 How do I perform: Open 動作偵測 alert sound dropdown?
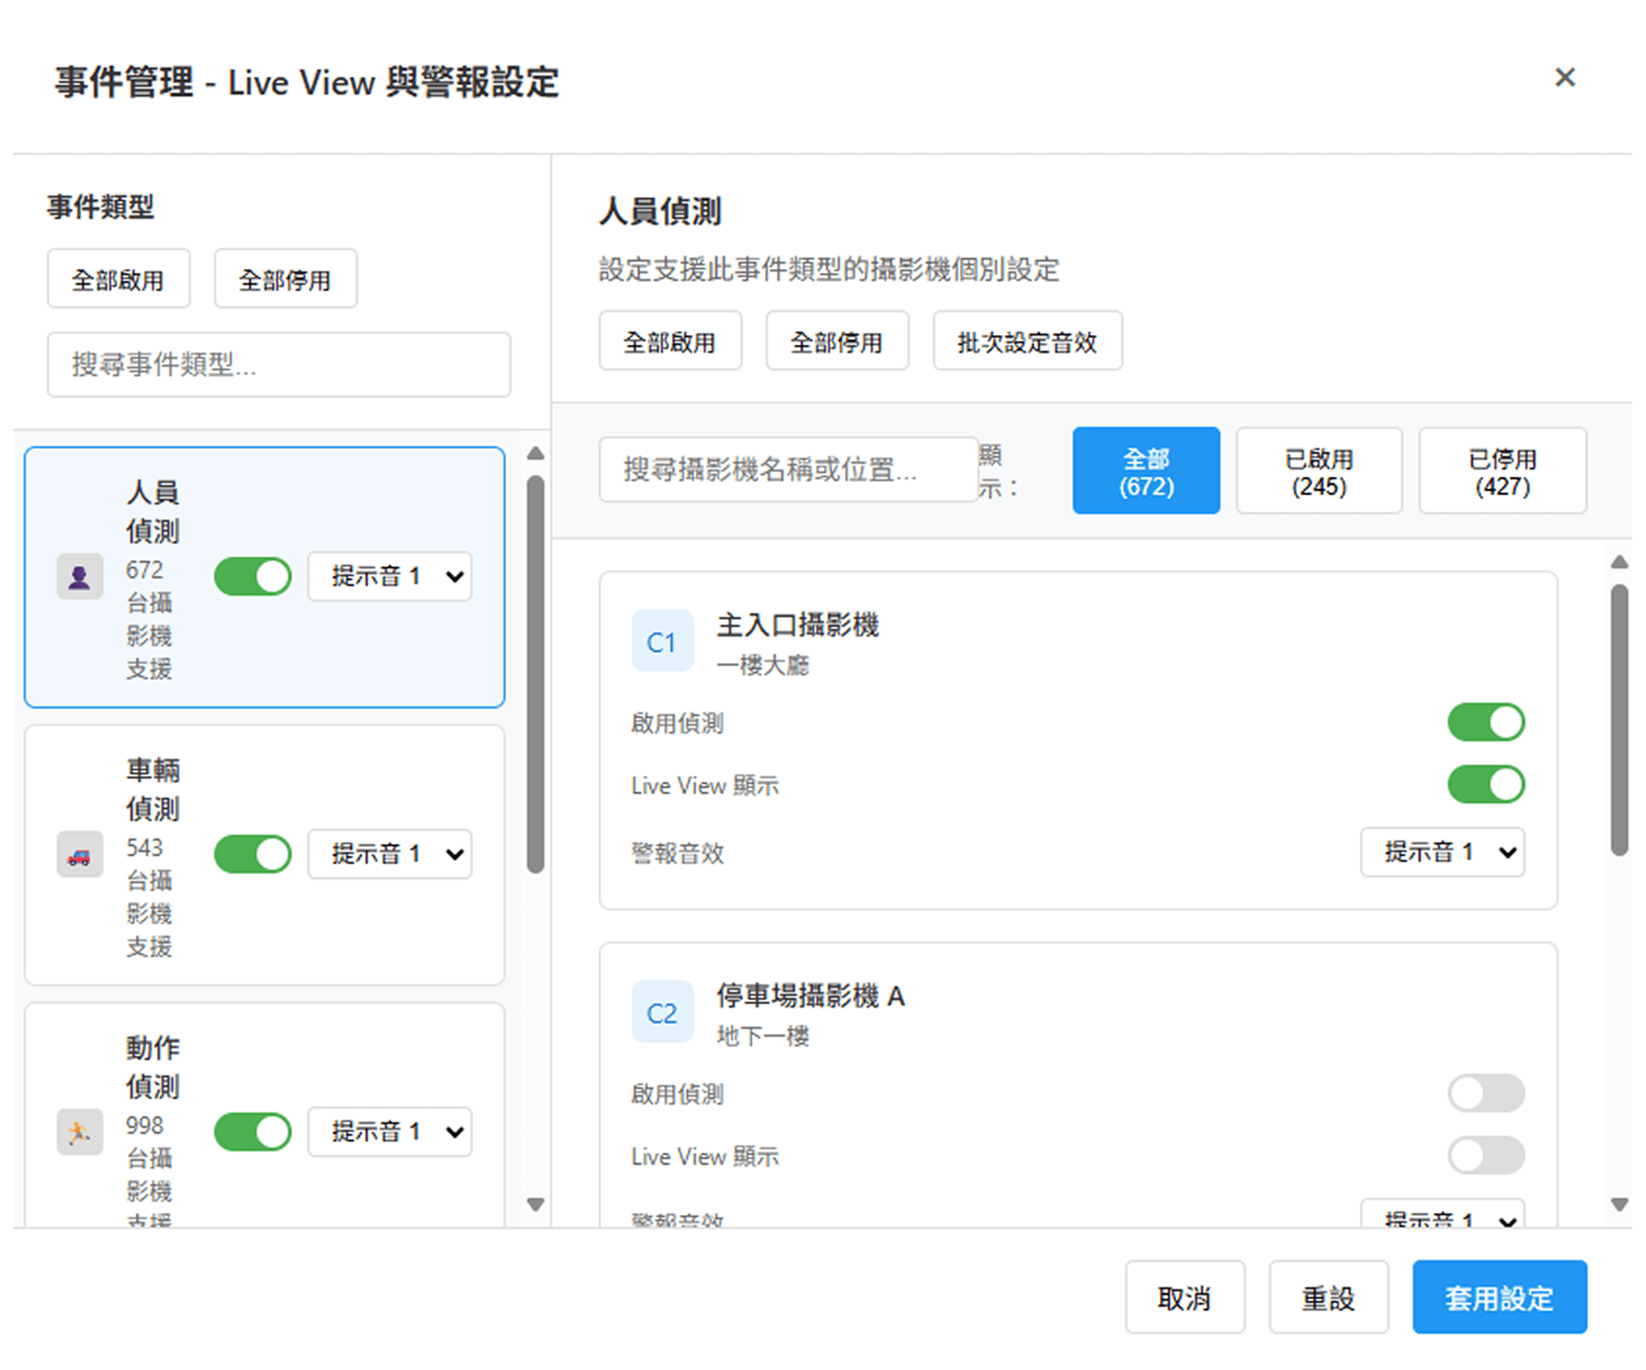click(x=390, y=1131)
